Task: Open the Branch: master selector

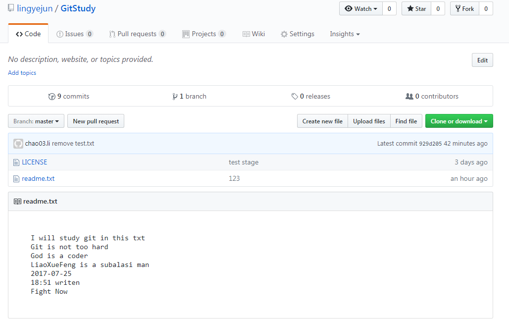Action: coord(36,121)
